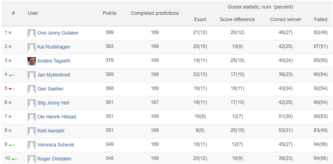This screenshot has width=333, height=164.
Task: Visit Ketil Aardahl's user page
Action: click(x=51, y=131)
